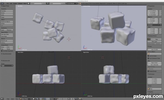Viewport: 164px width, 100px height.
Task: Enable the Lock to Cursor checkbox
Action: (x=148, y=56)
